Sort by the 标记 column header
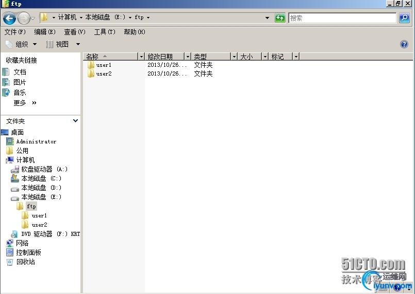 tap(281, 57)
